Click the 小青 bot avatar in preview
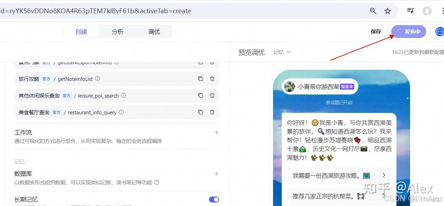444x206 pixels. tap(289, 86)
